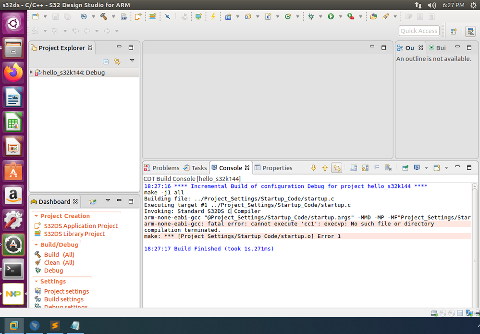The height and width of the screenshot is (334, 480).
Task: Click the S32DS new application project icon
Action: point(138,16)
